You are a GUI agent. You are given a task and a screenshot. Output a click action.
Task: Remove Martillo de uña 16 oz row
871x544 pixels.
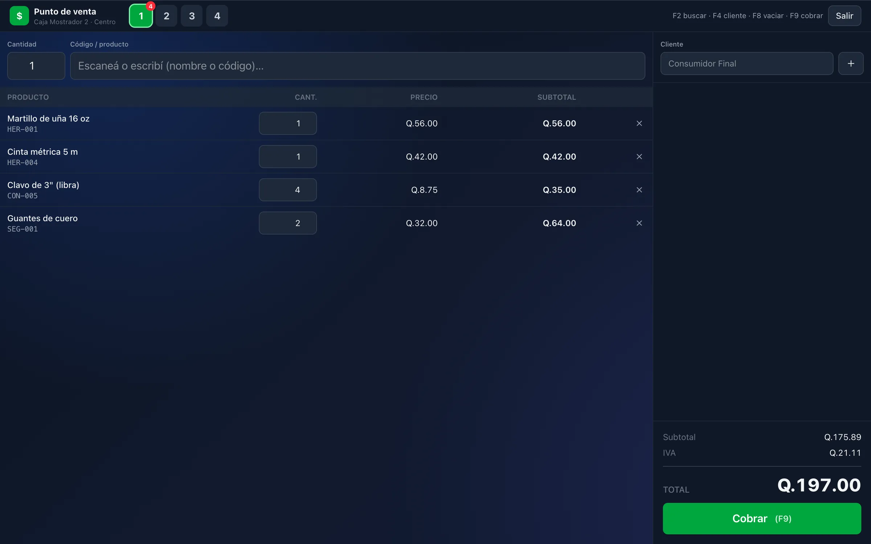point(639,123)
